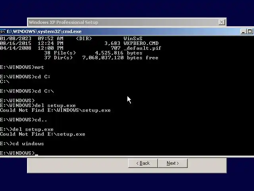
Task: Click the WXPBERO.CMD file name
Action: coord(141,43)
